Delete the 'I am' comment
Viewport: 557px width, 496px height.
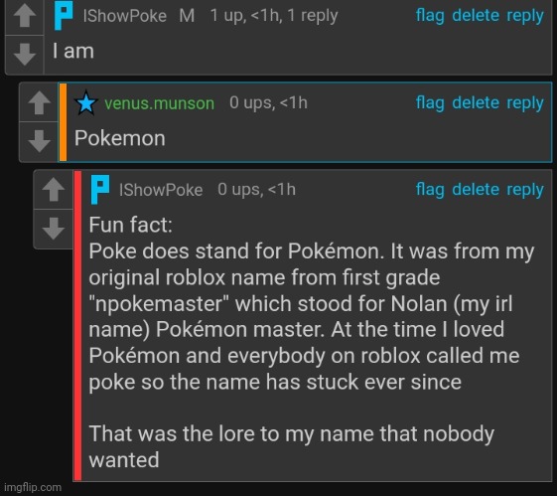(x=476, y=16)
